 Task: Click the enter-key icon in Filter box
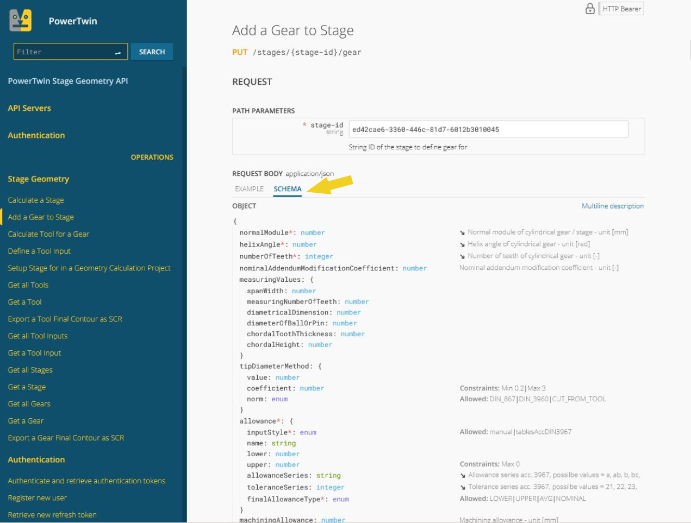tap(117, 52)
